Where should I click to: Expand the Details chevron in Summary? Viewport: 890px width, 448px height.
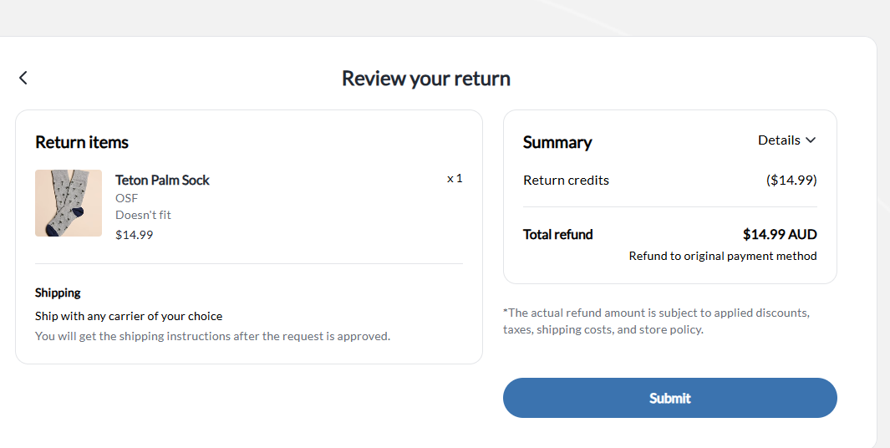coord(809,140)
